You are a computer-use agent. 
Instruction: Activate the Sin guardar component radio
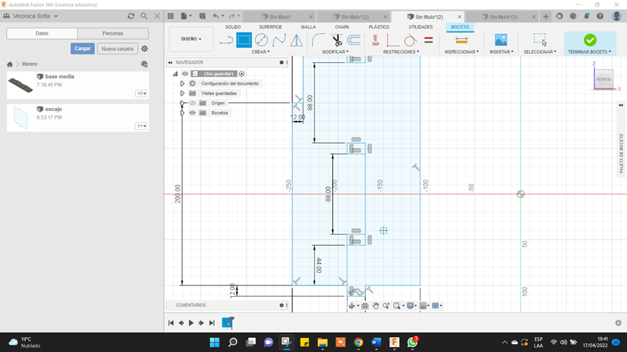(241, 74)
